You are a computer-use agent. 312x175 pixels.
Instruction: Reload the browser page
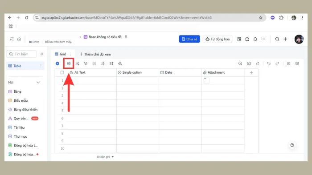click(x=27, y=18)
